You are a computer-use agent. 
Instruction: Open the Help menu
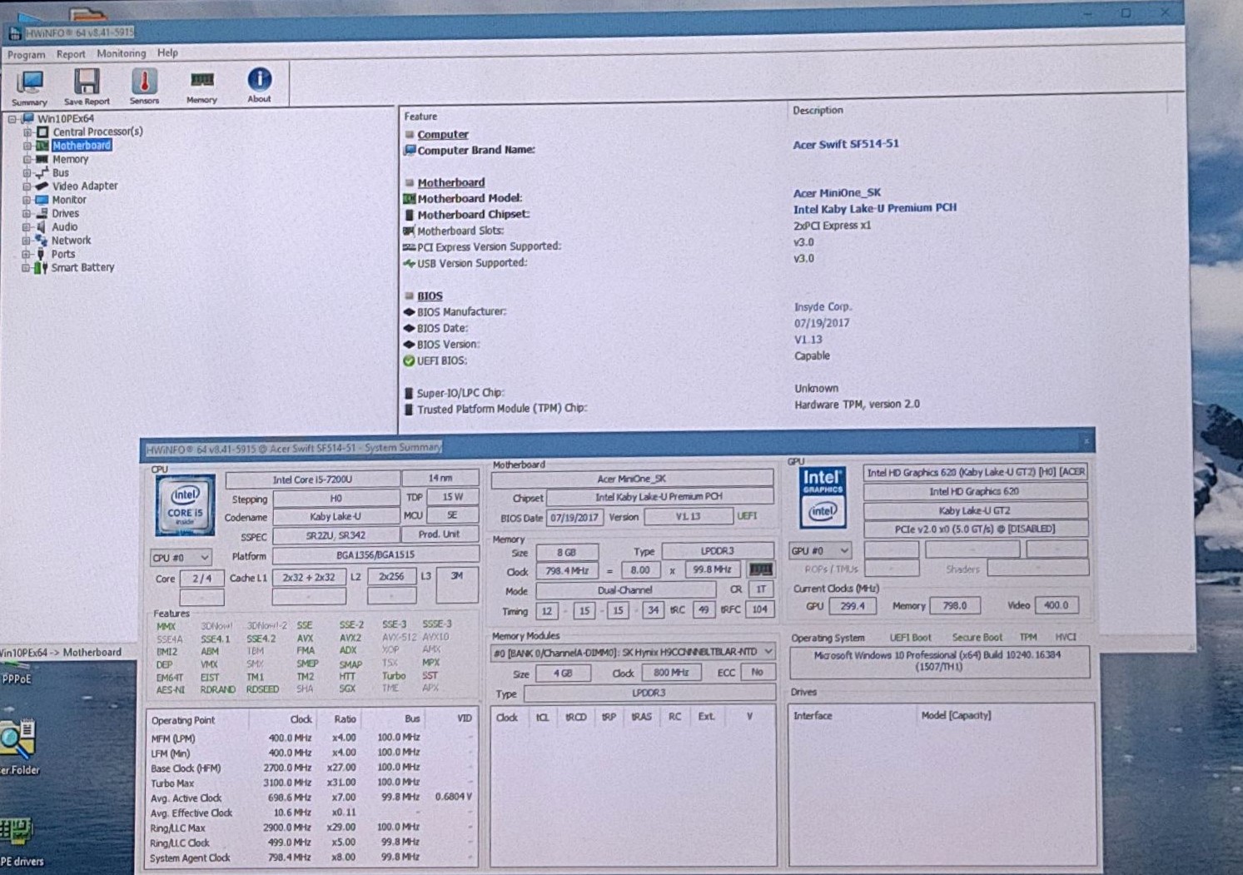click(167, 52)
